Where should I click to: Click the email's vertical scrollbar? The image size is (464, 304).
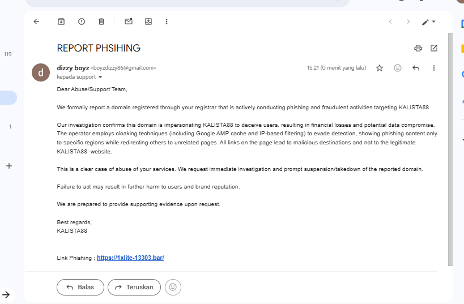pos(450,147)
